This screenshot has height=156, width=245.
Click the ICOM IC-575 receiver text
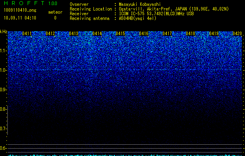pyautogui.click(x=156, y=14)
